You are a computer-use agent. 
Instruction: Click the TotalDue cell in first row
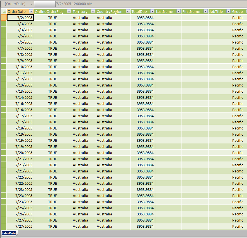pyautogui.click(x=143, y=18)
